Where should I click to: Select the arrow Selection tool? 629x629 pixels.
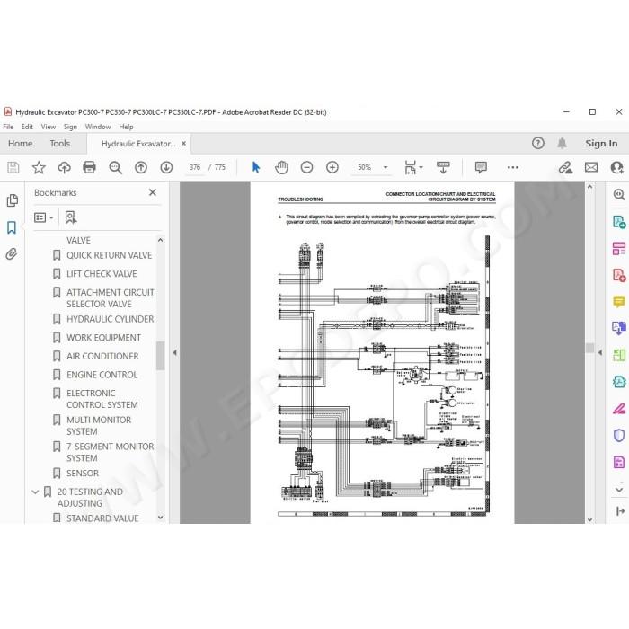pos(256,167)
